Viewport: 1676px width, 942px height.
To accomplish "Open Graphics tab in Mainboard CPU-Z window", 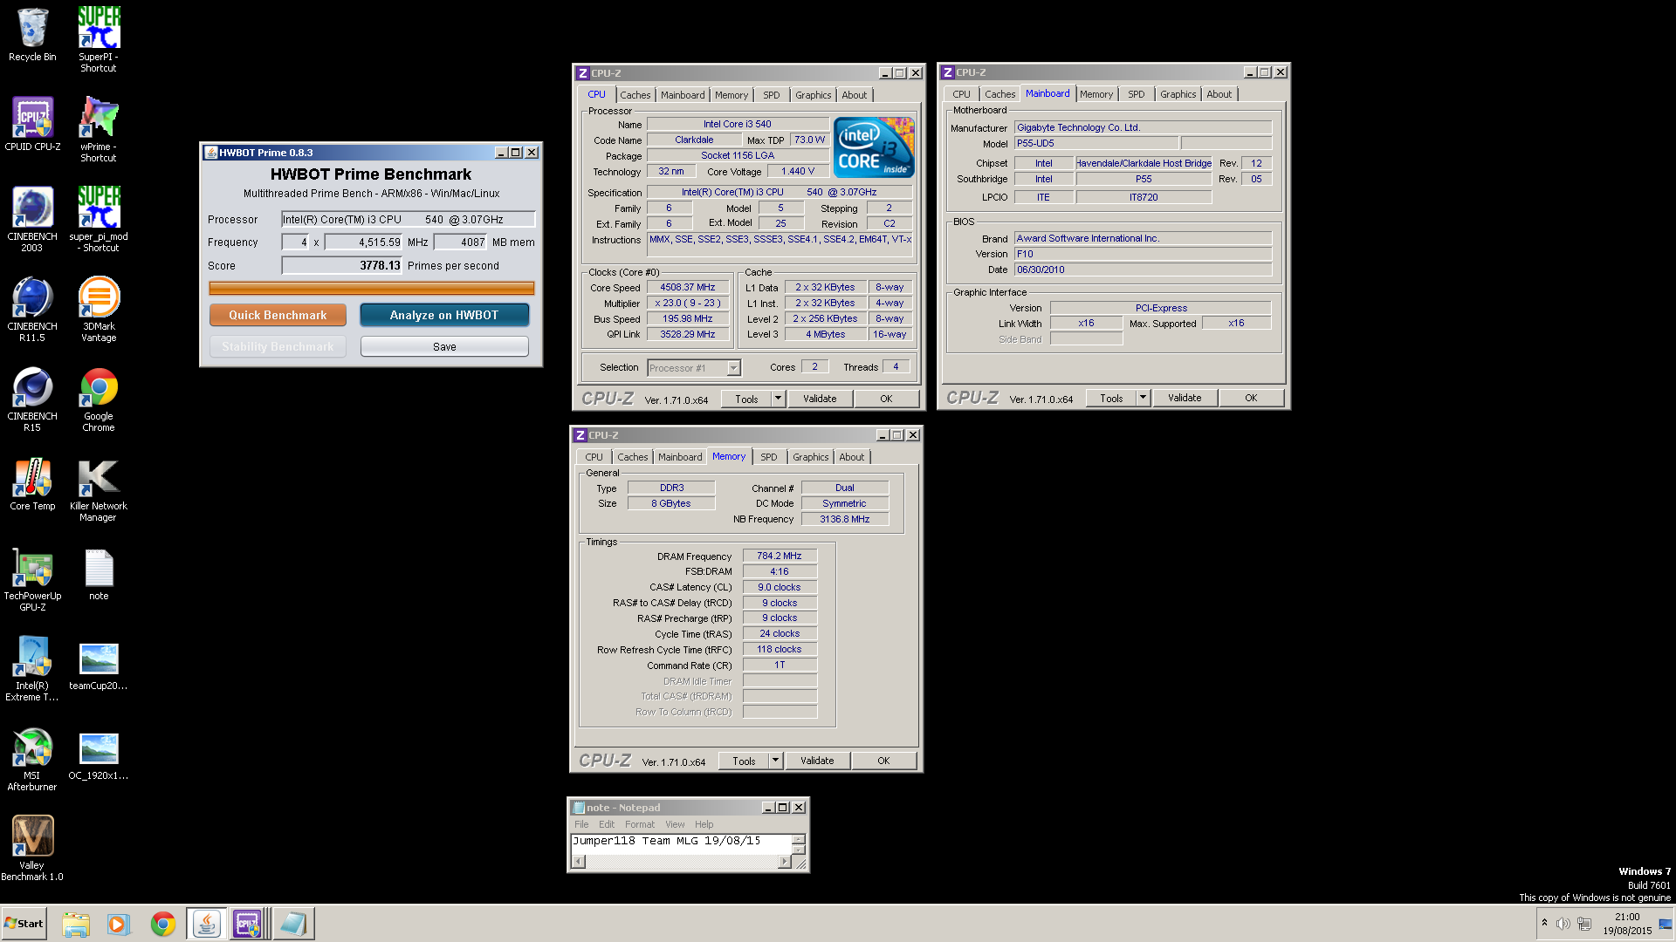I will pyautogui.click(x=1178, y=94).
